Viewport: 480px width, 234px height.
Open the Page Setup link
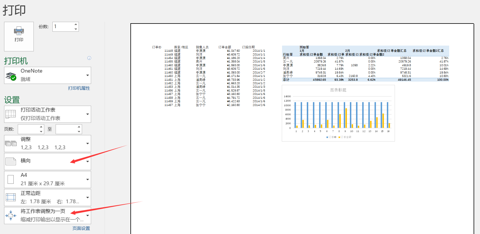point(81,228)
